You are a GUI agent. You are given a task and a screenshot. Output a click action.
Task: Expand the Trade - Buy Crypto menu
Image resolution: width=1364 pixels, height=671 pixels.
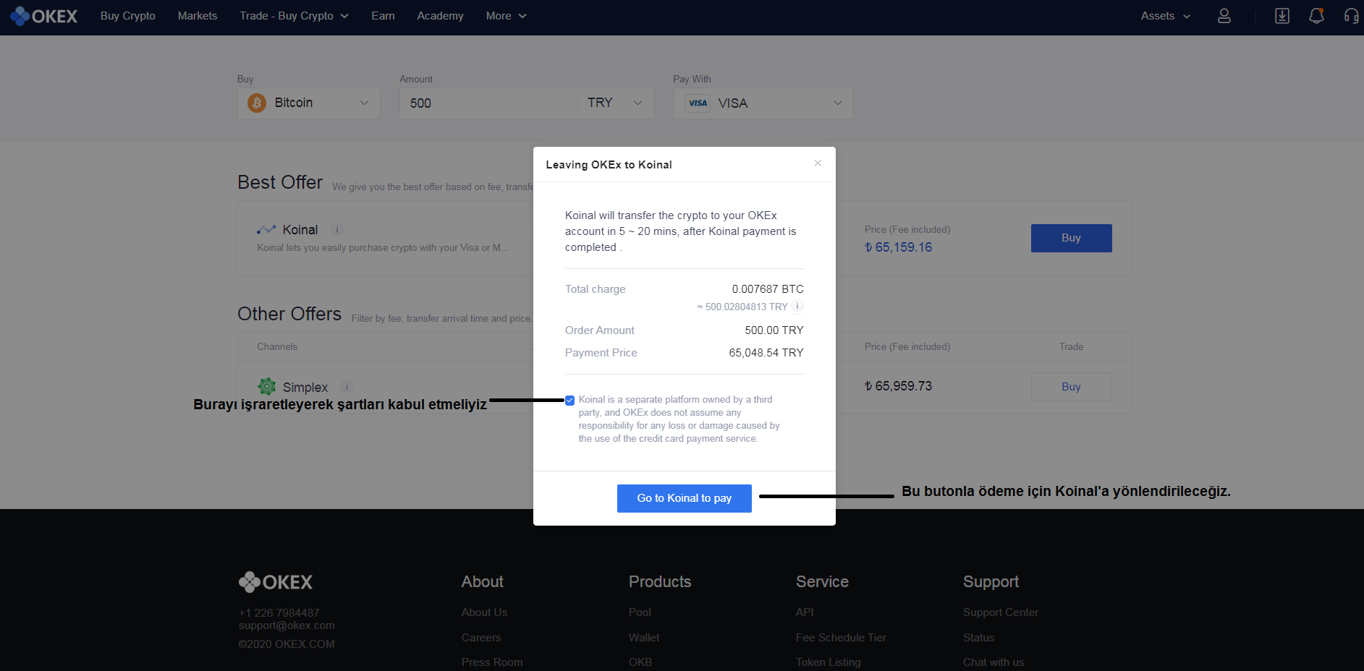point(294,16)
